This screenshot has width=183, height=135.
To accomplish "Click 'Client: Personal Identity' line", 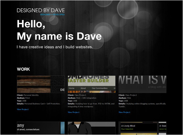I will point(28,95).
